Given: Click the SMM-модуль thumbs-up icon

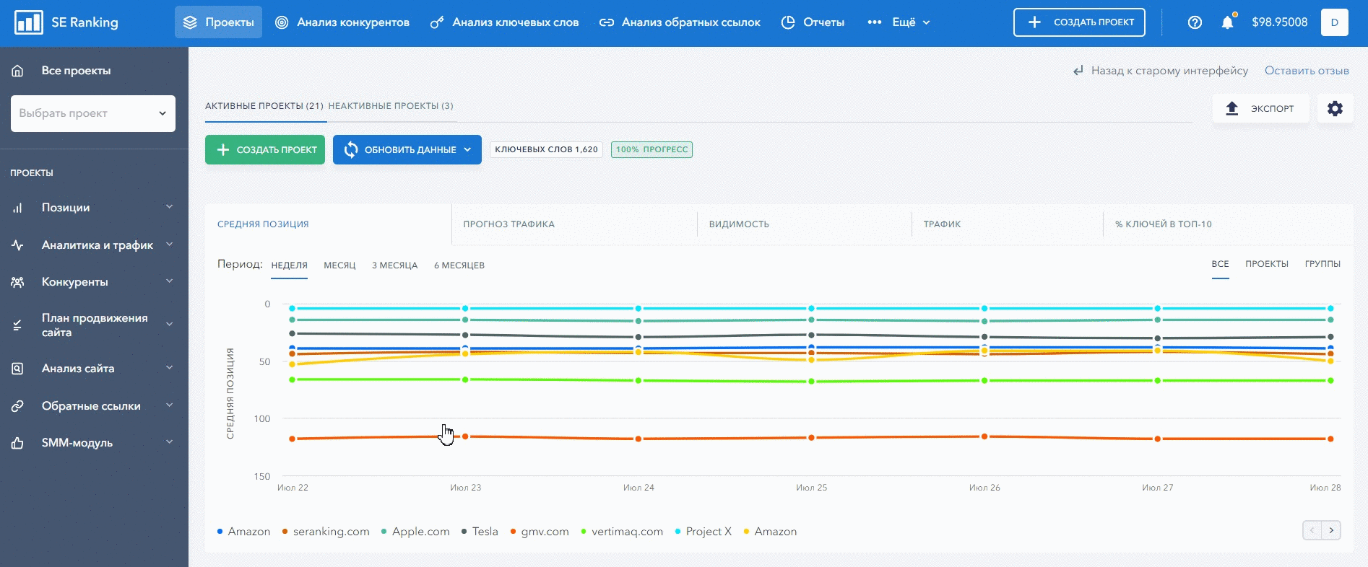Looking at the screenshot, I should coord(18,443).
